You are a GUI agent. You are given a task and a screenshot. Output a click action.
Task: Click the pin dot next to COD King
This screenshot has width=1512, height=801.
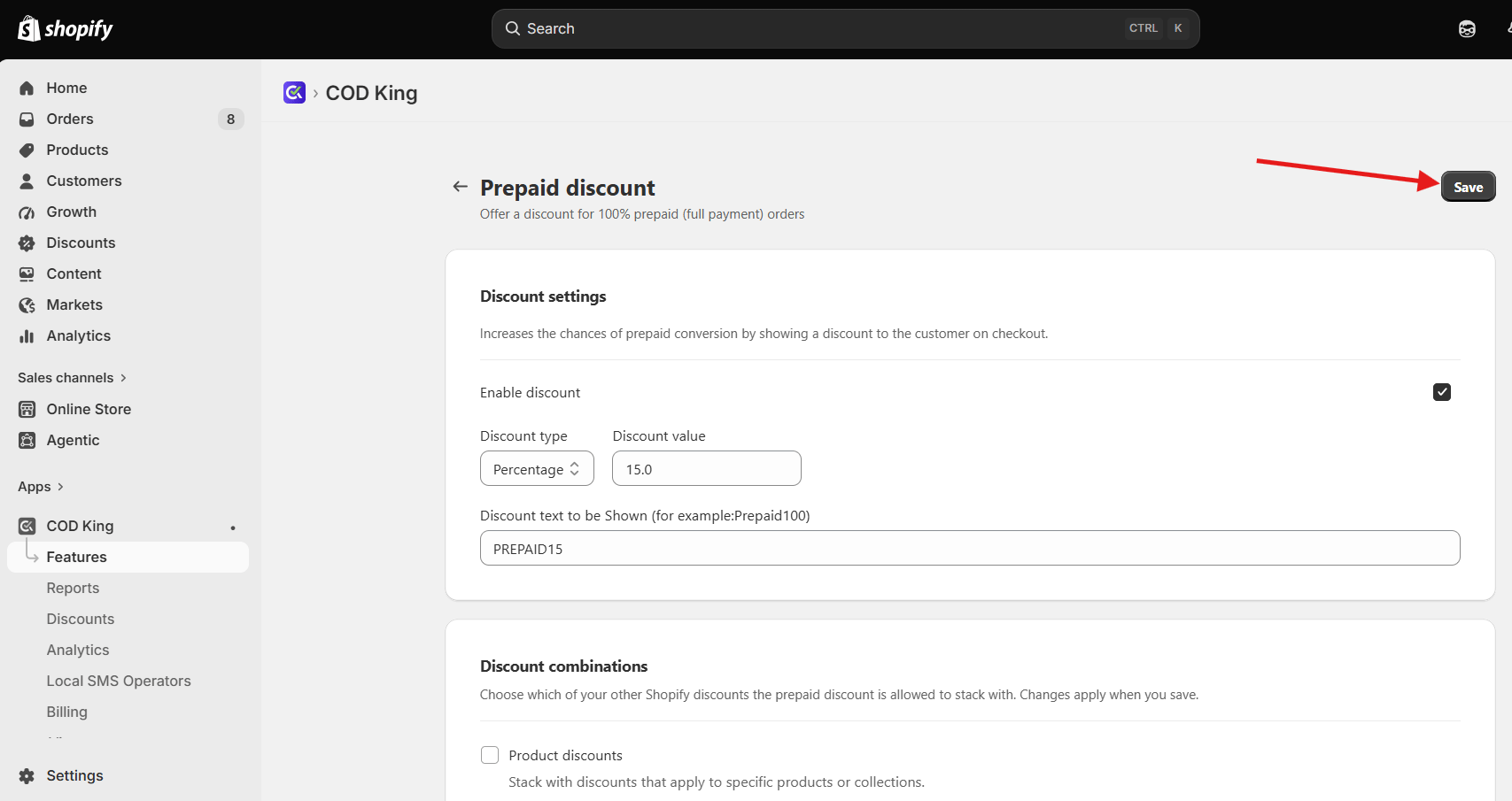233,528
